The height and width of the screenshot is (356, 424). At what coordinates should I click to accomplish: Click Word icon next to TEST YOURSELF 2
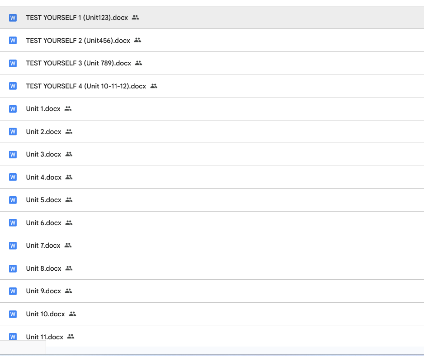[13, 41]
